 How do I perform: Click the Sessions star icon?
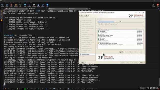(16, 5)
